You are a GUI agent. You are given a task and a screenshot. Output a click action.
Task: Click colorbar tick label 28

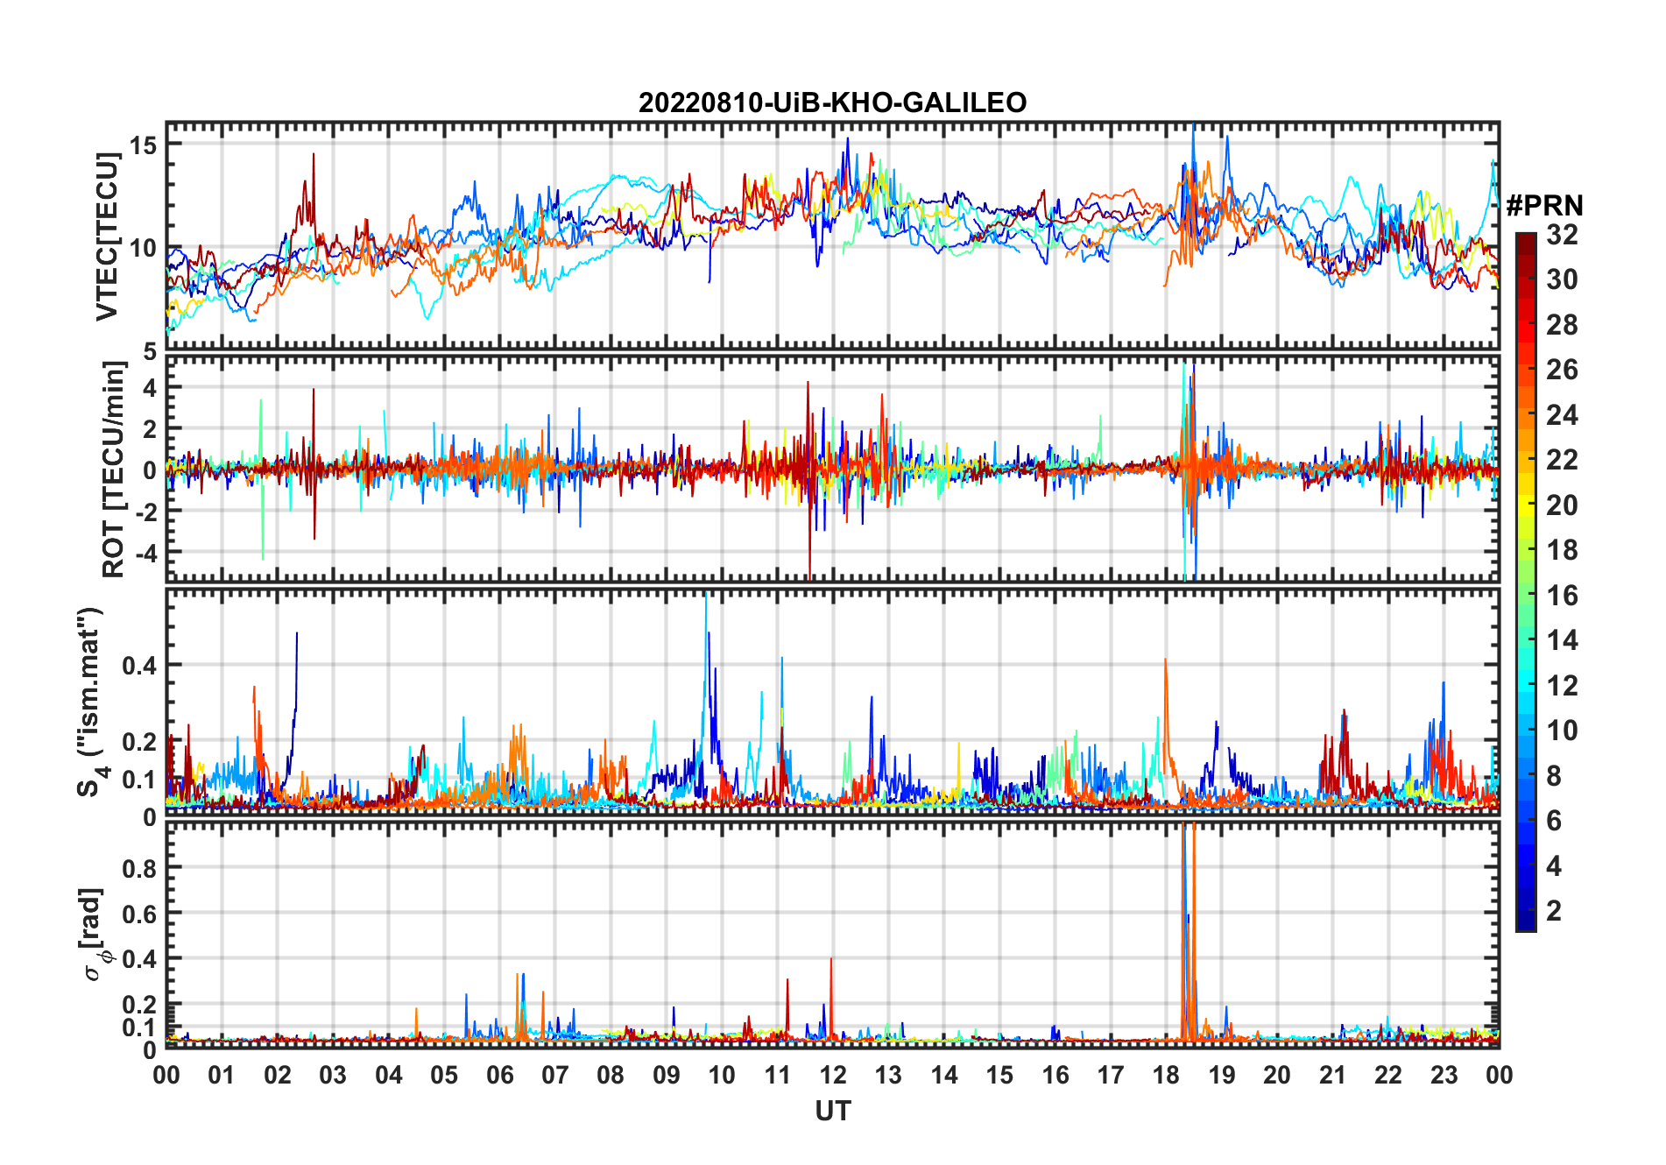click(x=1562, y=325)
